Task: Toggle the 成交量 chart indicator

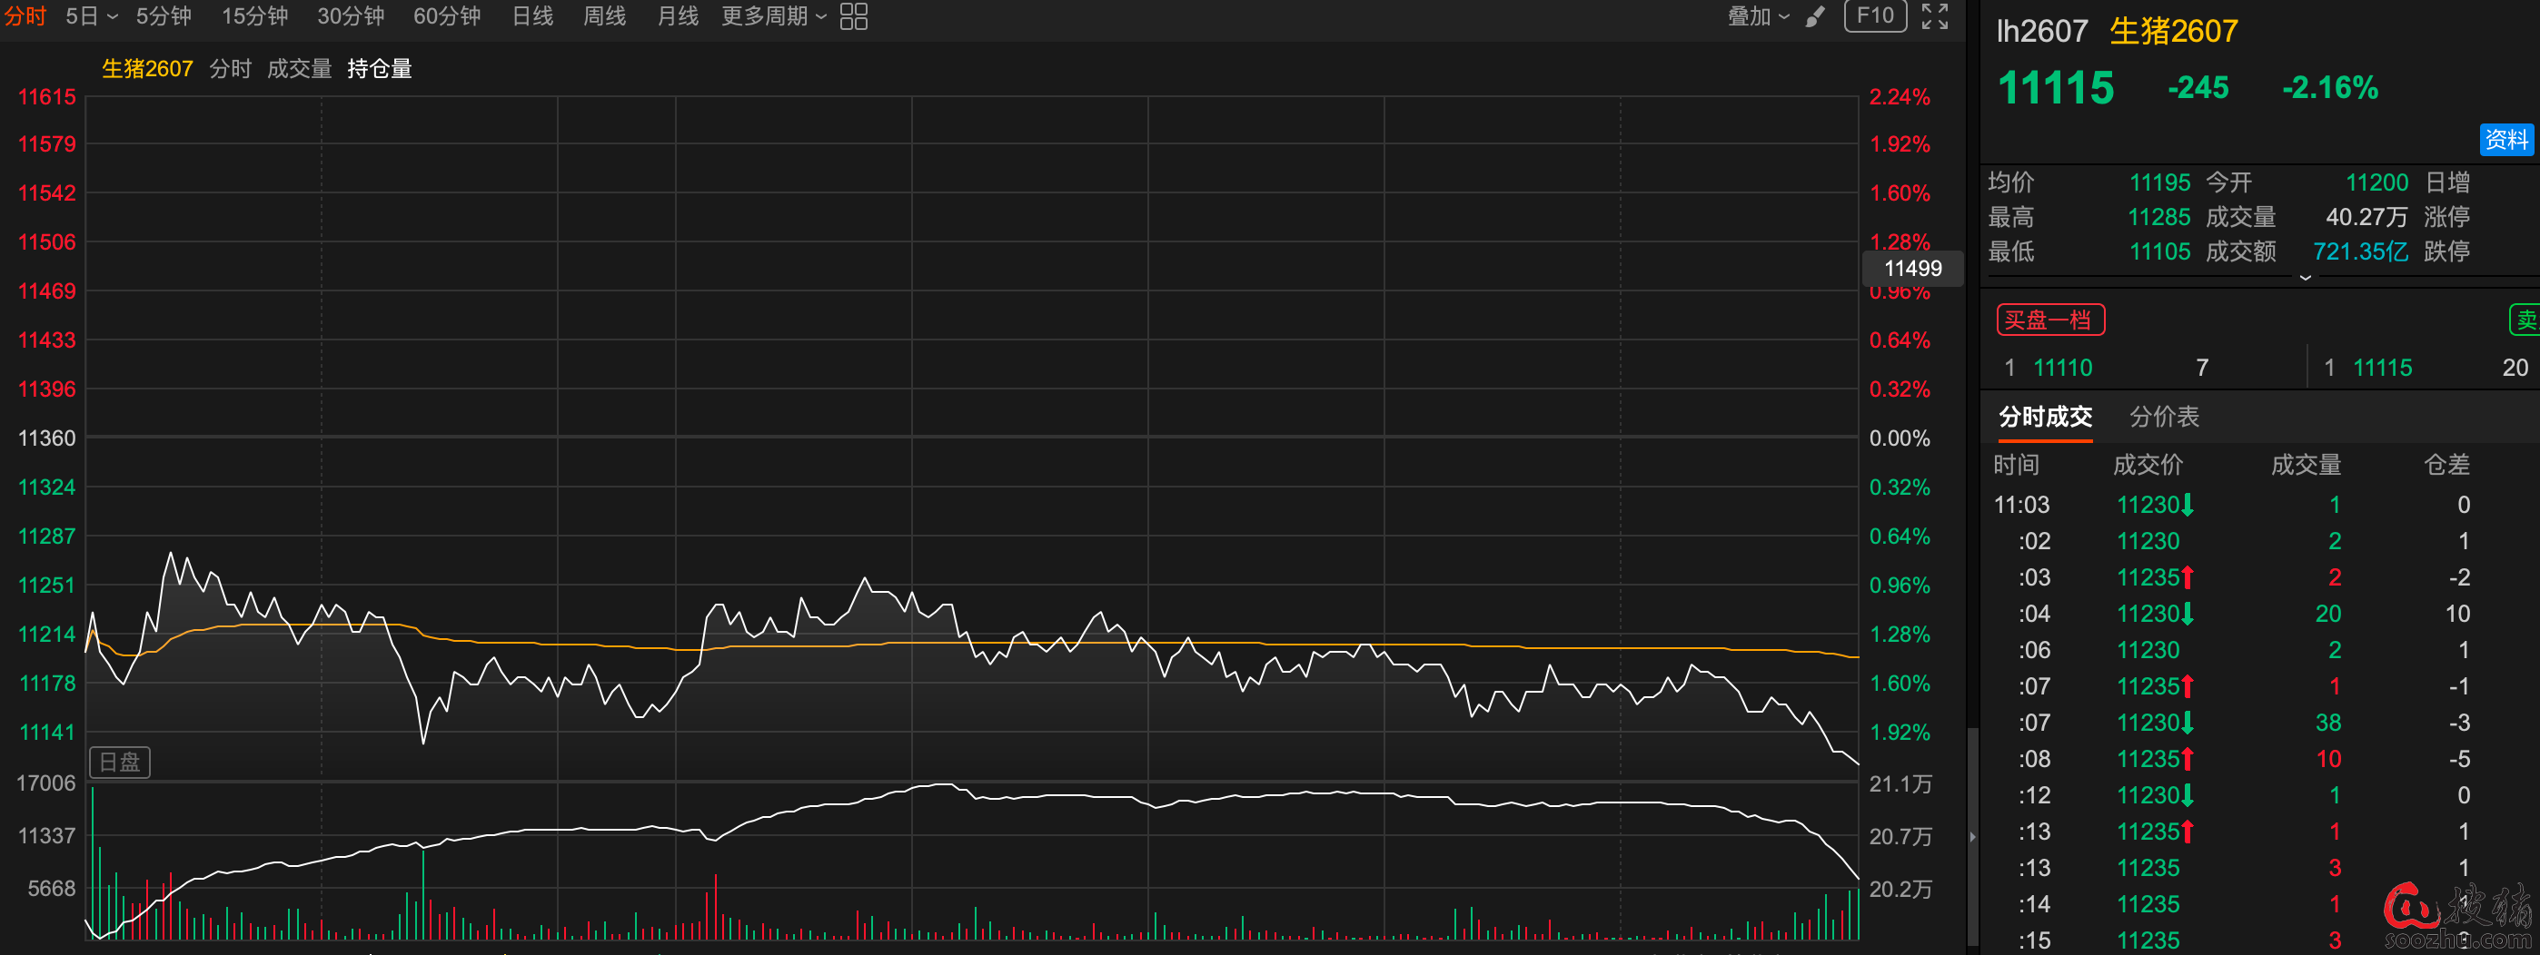Action: pos(299,69)
